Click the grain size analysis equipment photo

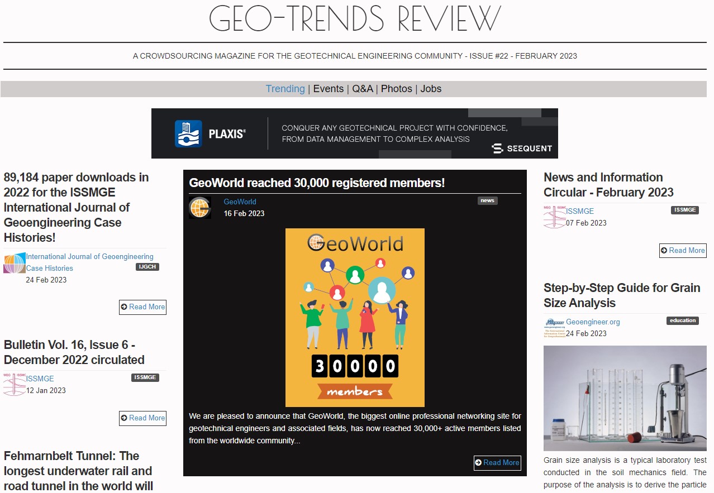click(625, 398)
